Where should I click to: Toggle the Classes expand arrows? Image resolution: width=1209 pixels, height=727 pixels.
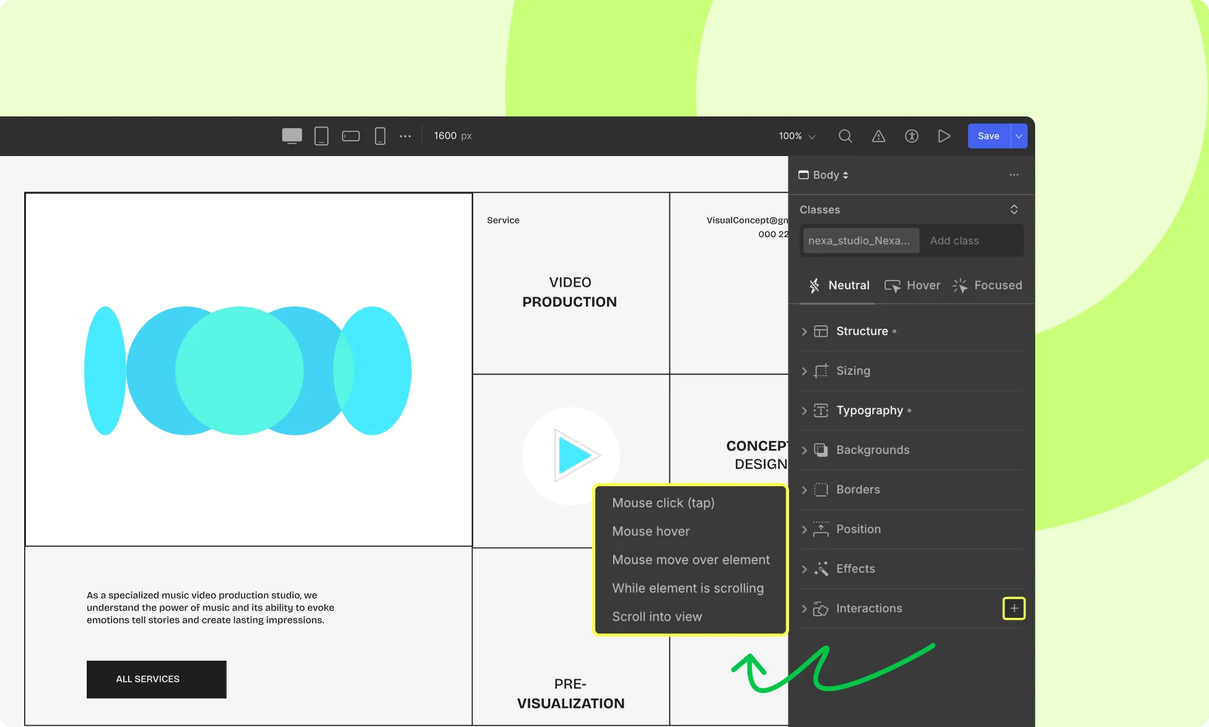point(1014,209)
